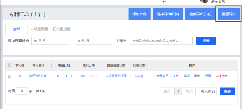242x109 pixels.
Task: Click 删除 to delete patent 01
Action: coord(197,76)
